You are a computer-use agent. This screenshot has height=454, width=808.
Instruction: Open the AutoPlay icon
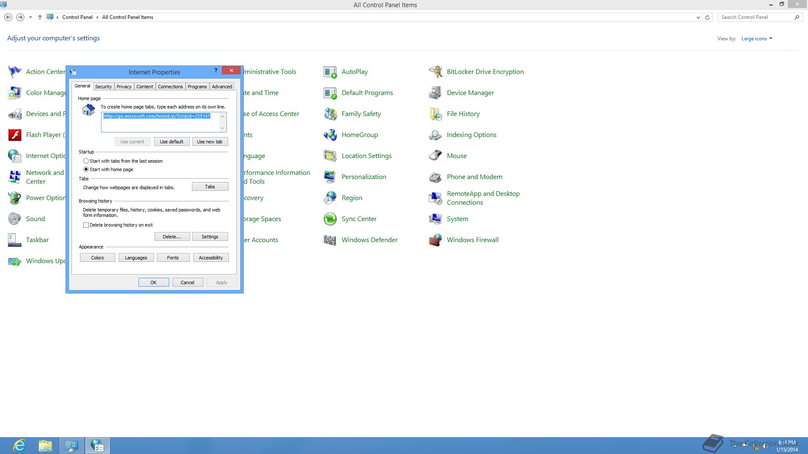pos(330,72)
